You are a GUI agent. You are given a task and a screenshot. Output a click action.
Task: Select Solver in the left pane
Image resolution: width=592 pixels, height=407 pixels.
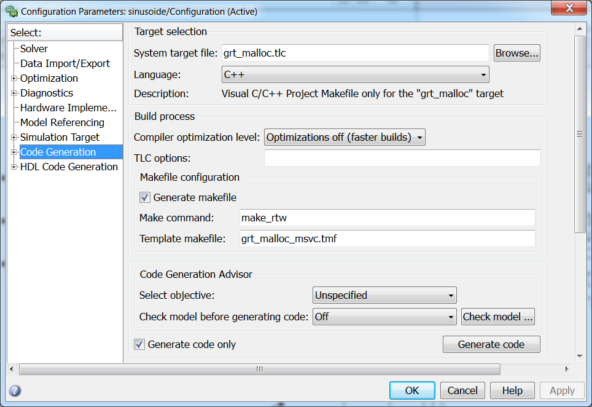(x=34, y=49)
